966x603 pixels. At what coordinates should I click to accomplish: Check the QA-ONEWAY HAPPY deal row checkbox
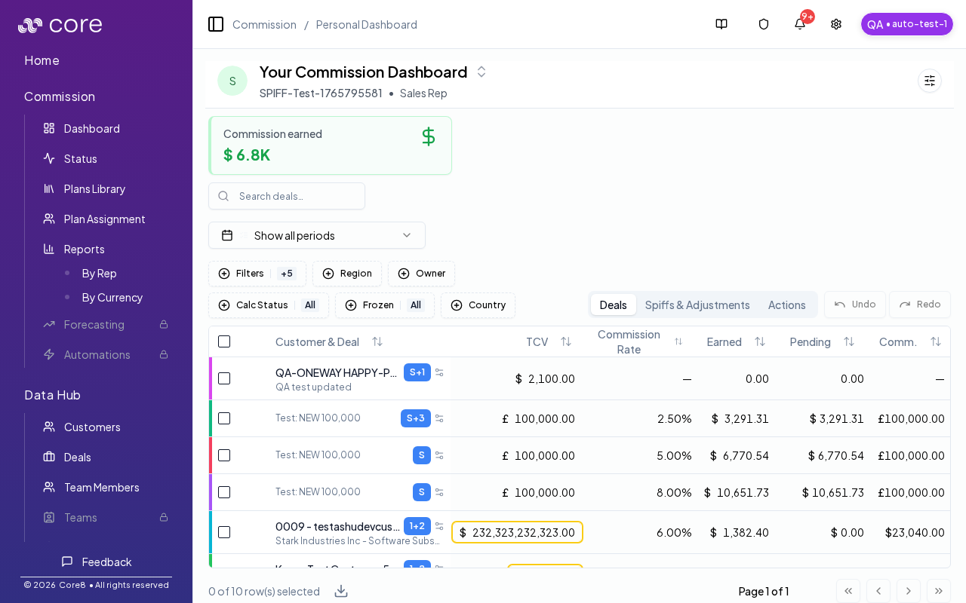[224, 378]
